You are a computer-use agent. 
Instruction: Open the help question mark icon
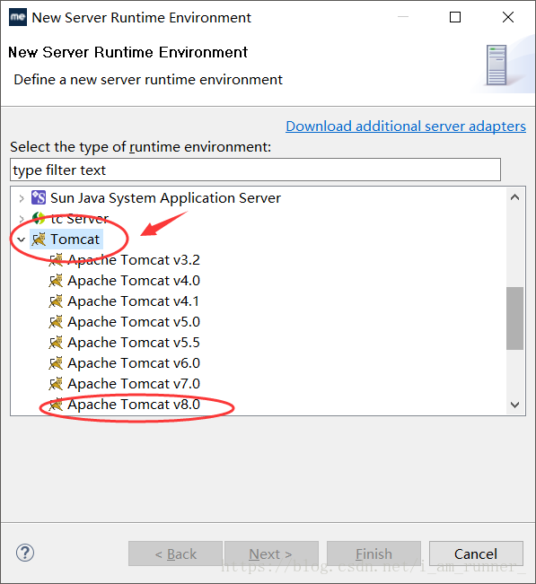pyautogui.click(x=25, y=553)
